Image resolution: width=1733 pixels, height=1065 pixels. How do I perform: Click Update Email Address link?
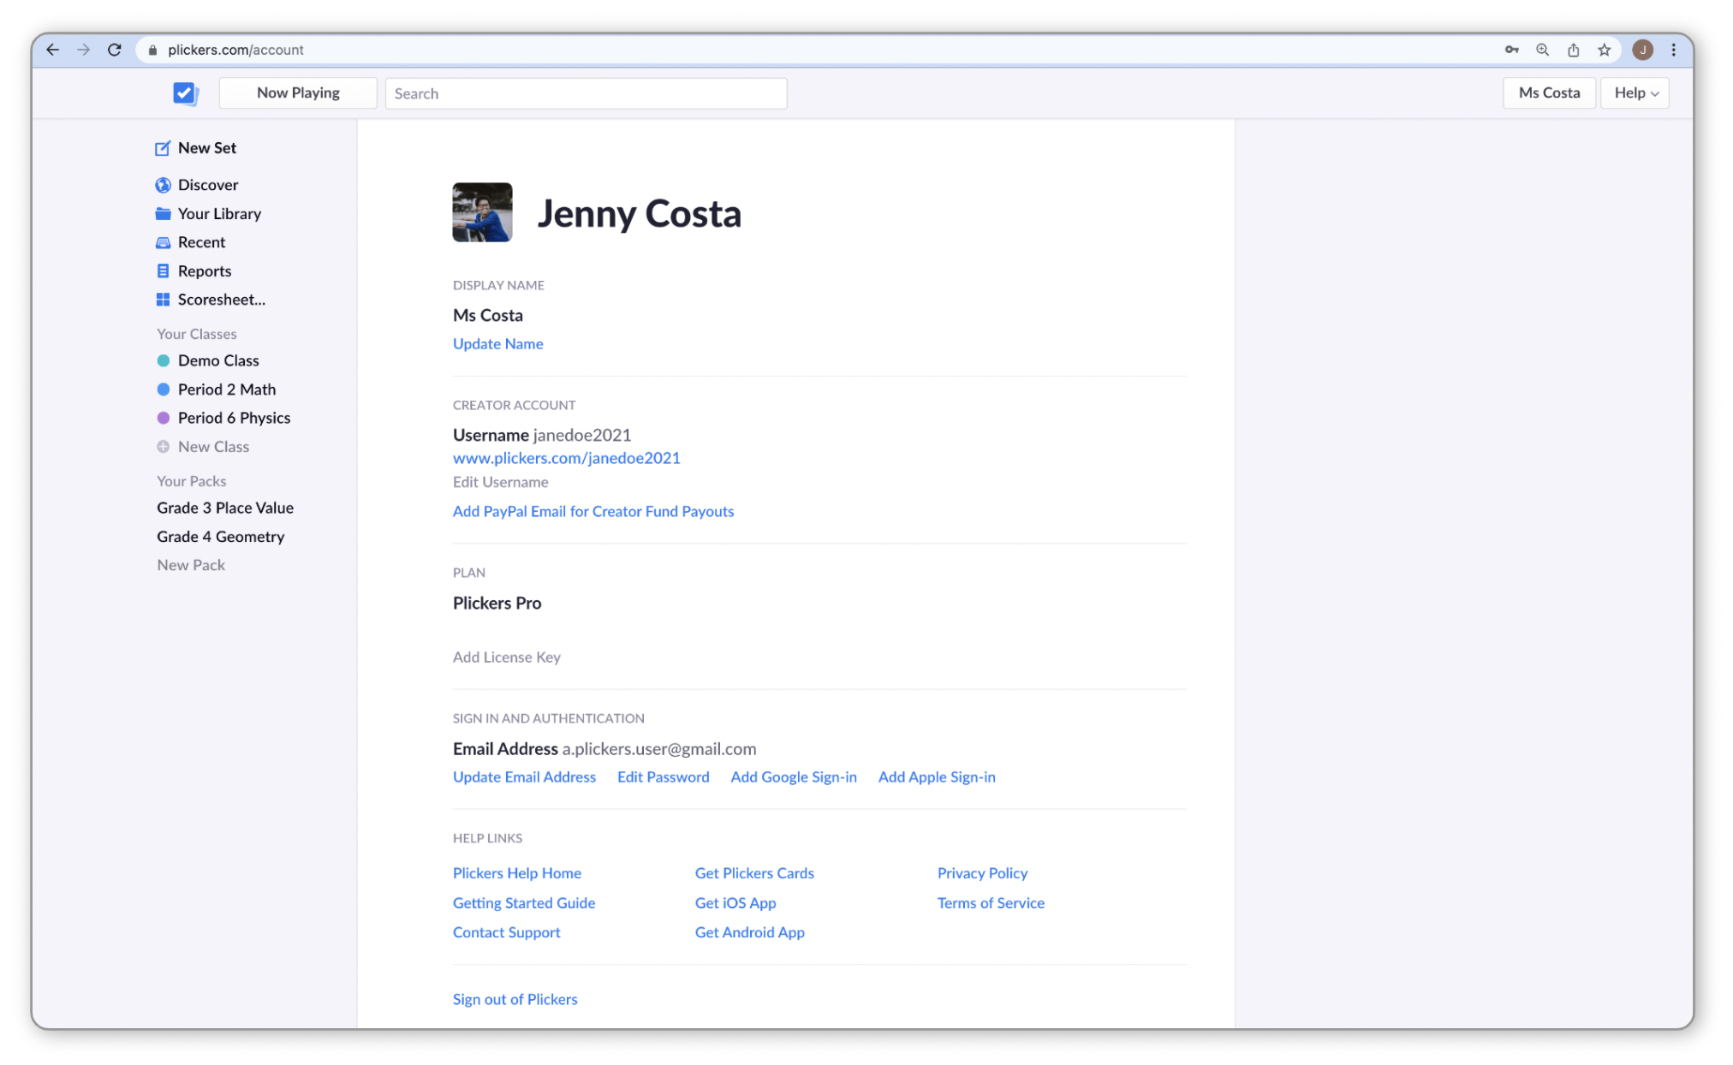tap(524, 776)
